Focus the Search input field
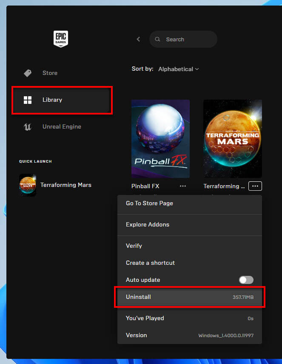Viewport: 282px width, 364px height. pyautogui.click(x=183, y=39)
